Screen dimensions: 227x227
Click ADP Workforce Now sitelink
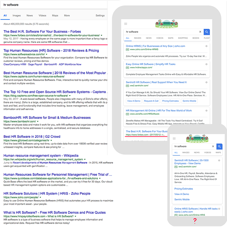[70, 64]
